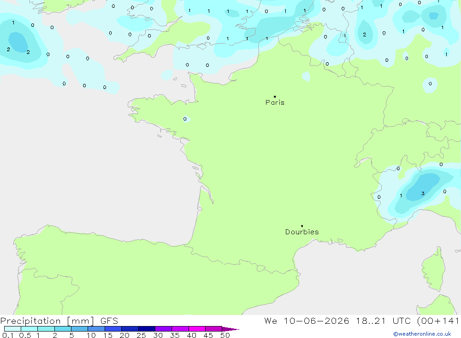Image resolution: width=461 pixels, height=338 pixels.
Task: Open the weatheronline.co.uk copyright link
Action: [x=422, y=334]
